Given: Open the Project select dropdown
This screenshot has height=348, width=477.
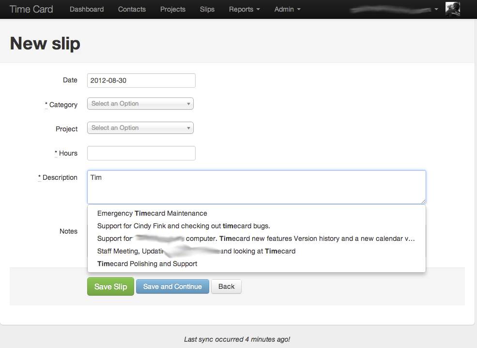Looking at the screenshot, I should tap(140, 128).
